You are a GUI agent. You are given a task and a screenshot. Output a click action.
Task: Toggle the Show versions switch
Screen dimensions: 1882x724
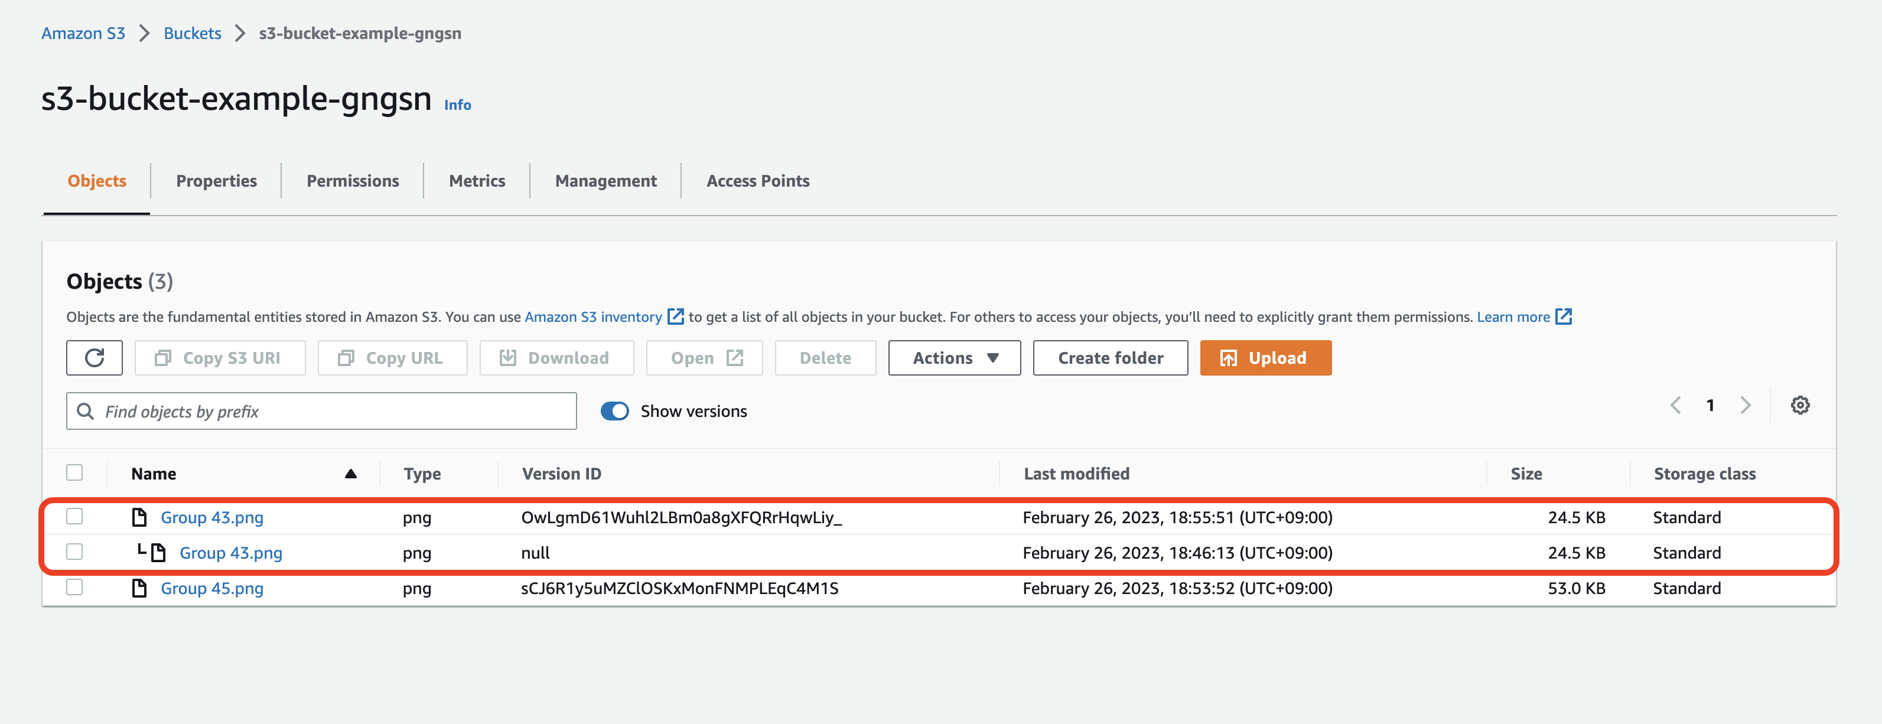point(614,412)
